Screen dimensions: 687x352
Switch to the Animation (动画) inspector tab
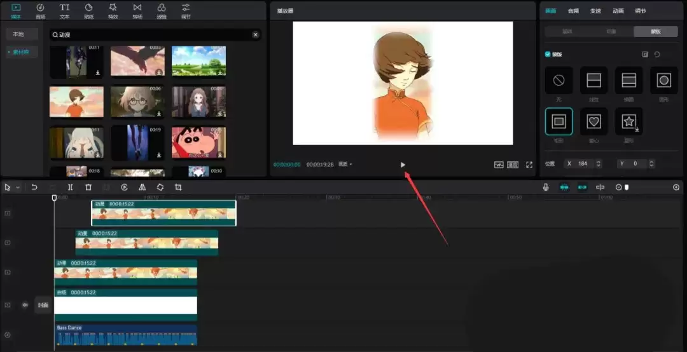pyautogui.click(x=618, y=11)
